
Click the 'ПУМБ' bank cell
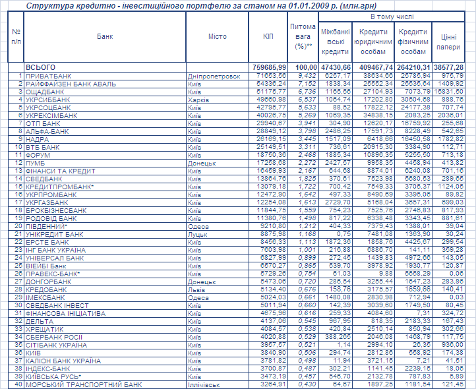tap(105, 163)
